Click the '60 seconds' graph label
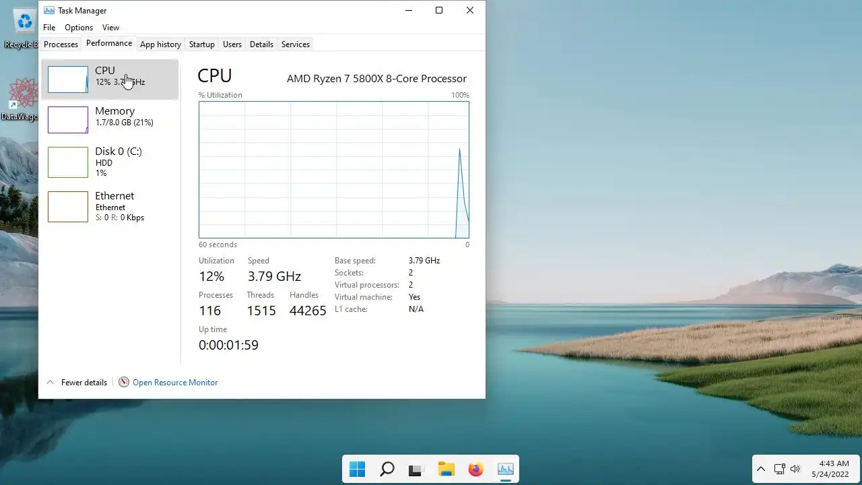The width and height of the screenshot is (862, 485). point(218,245)
